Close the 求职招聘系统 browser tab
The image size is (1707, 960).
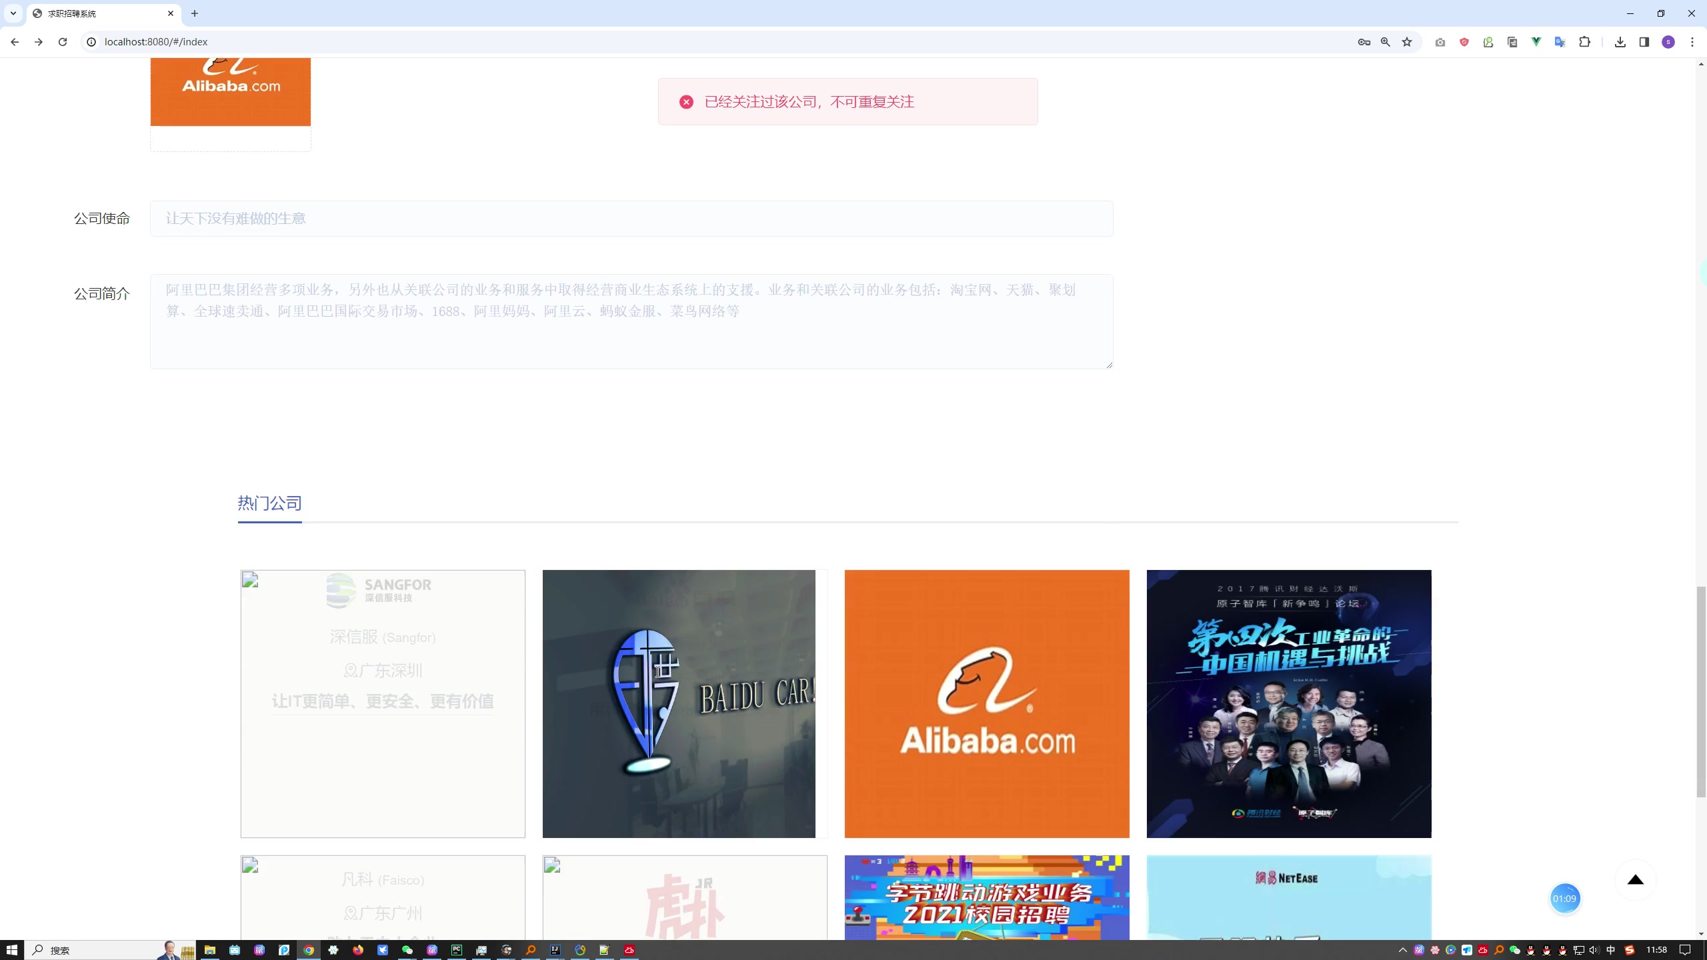click(171, 13)
